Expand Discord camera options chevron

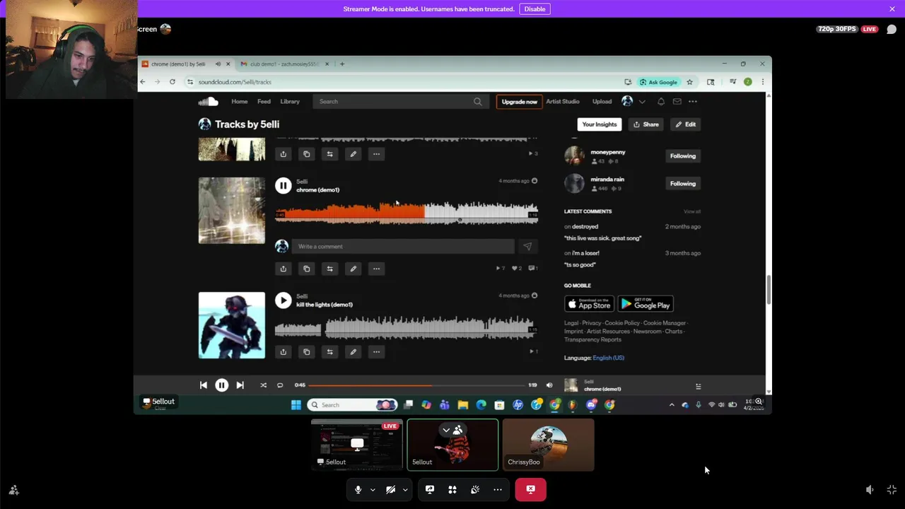[405, 489]
